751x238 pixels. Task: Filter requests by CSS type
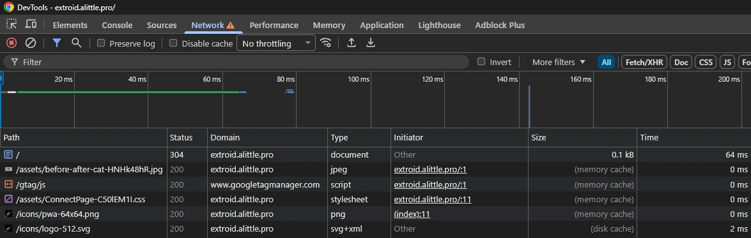(706, 62)
